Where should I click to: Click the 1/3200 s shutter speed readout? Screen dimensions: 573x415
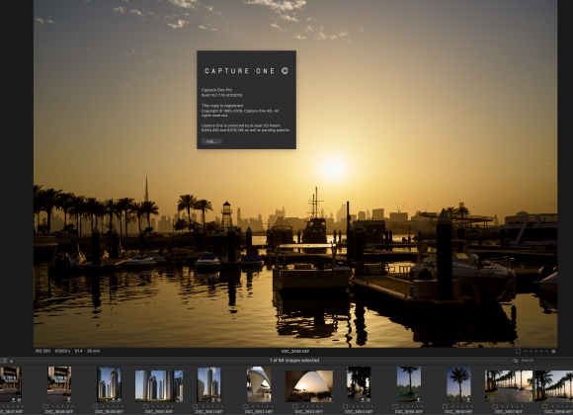pos(62,351)
